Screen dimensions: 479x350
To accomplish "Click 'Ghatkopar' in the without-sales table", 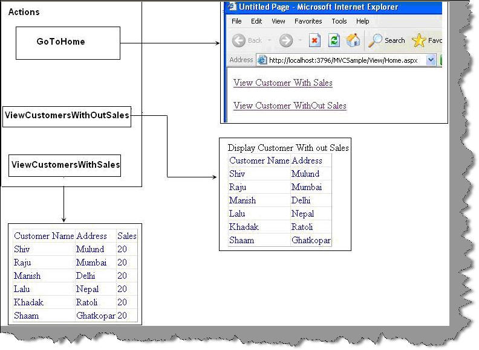I will (311, 240).
